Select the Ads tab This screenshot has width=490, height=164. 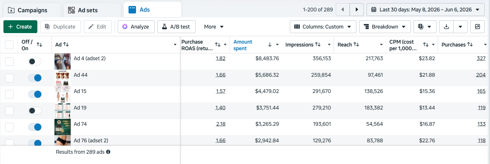[153, 10]
